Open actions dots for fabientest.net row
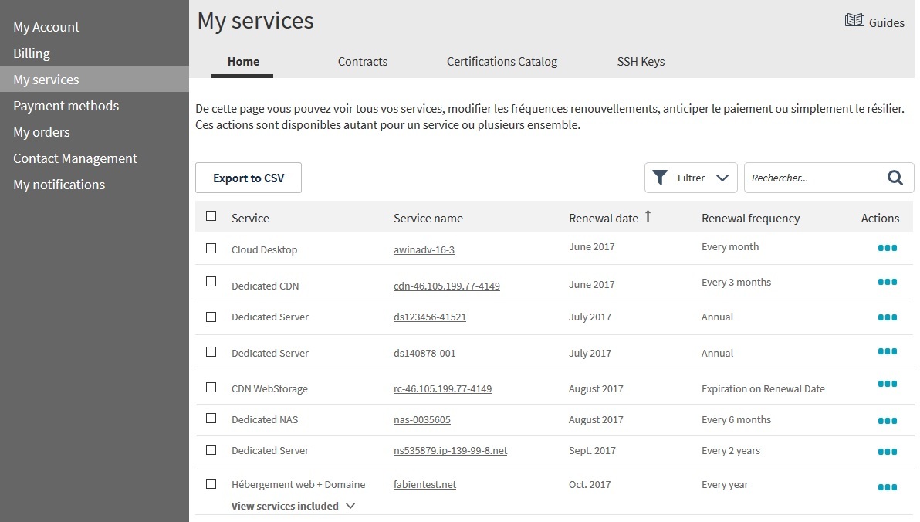920x522 pixels. tap(887, 487)
